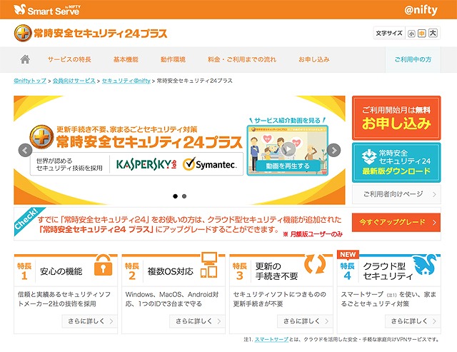Click ※月額版ユーザーのみ note

313,234
